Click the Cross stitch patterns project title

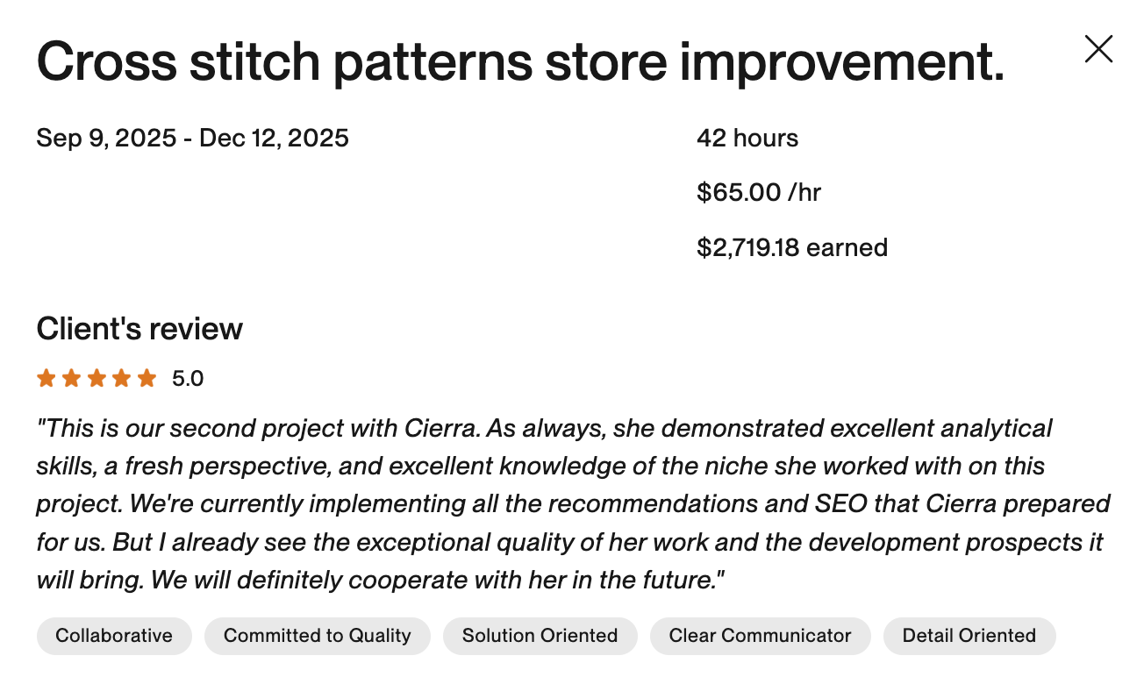pos(520,62)
